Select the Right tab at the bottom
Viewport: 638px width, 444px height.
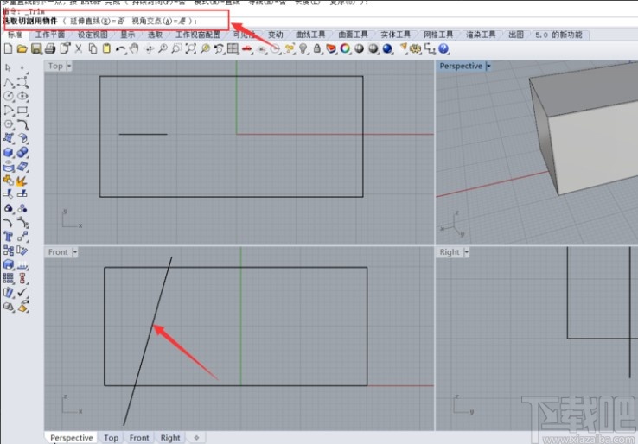point(170,437)
